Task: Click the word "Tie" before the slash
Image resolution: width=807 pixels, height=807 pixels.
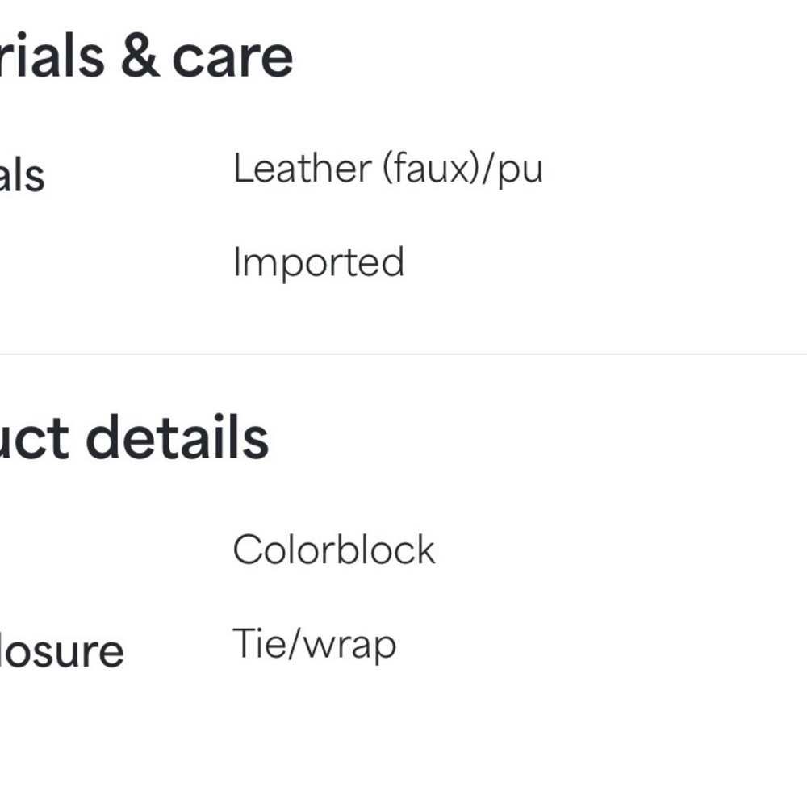Action: (x=259, y=643)
